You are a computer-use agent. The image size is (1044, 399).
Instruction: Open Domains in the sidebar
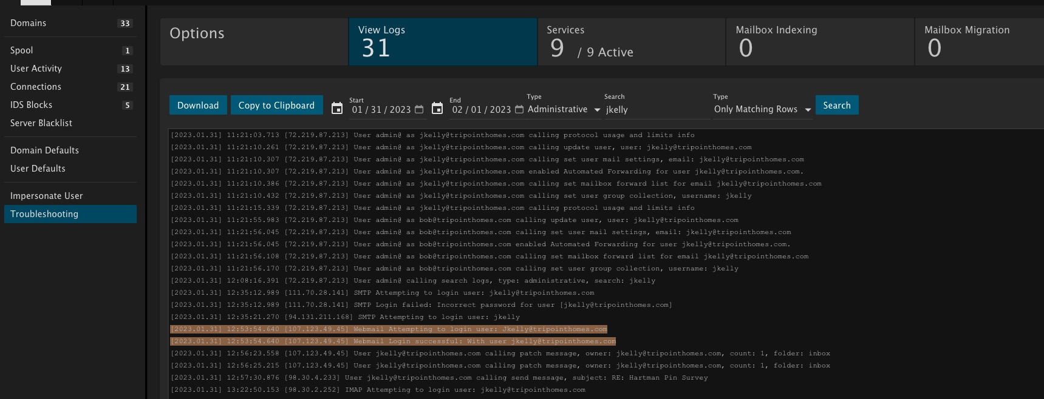29,23
